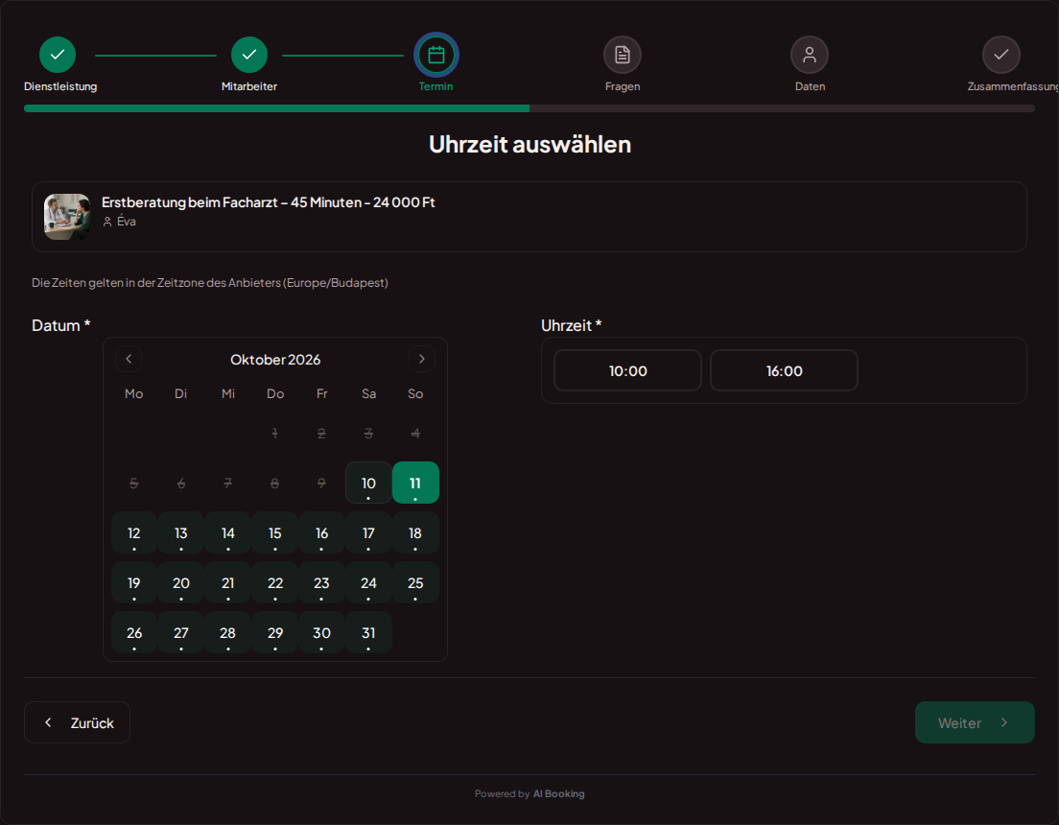Screen dimensions: 1059x825
Task: Choose October 12 in the calendar
Action: (x=134, y=532)
